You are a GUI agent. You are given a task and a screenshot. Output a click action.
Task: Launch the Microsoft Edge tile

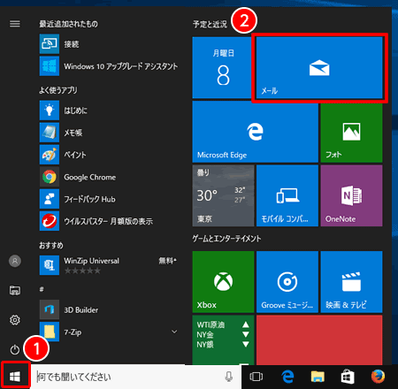click(x=256, y=132)
